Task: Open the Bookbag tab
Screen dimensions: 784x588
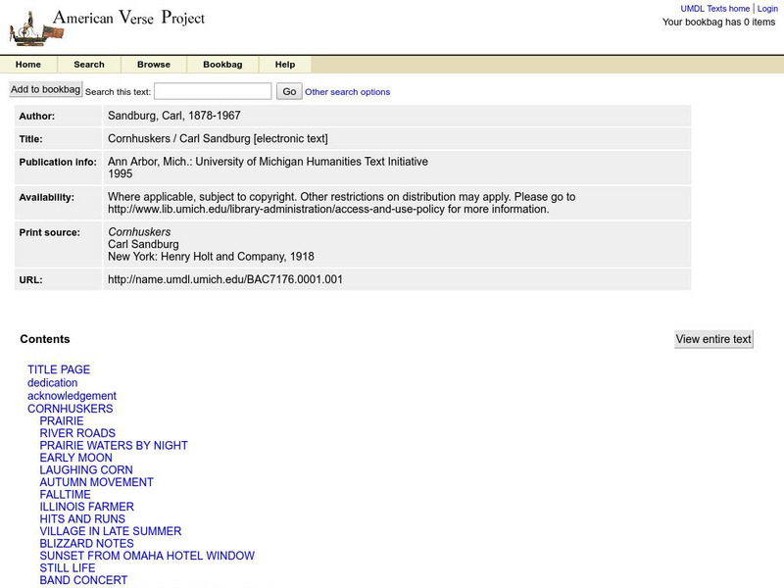Action: click(x=222, y=64)
